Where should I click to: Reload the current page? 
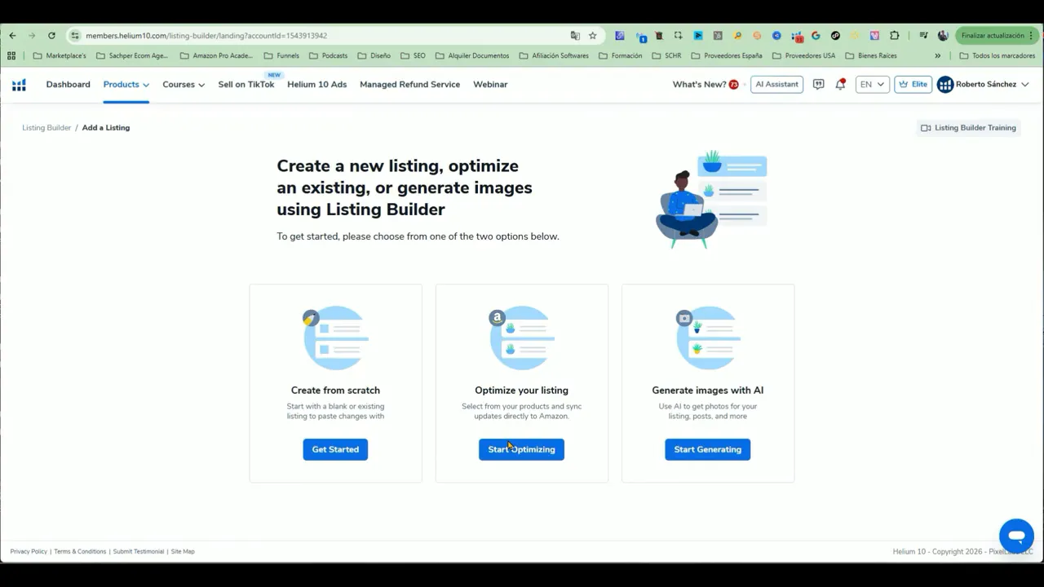(51, 36)
